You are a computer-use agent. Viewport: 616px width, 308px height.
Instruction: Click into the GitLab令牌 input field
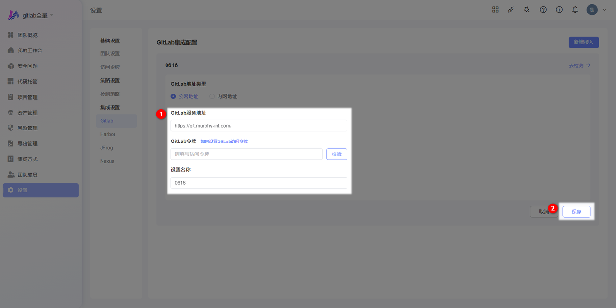(x=246, y=154)
